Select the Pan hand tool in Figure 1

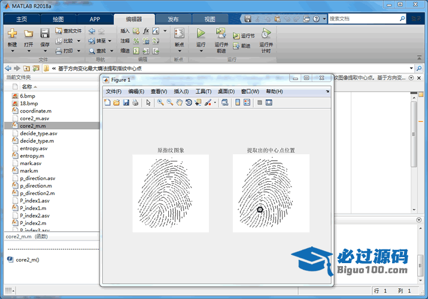coord(179,102)
